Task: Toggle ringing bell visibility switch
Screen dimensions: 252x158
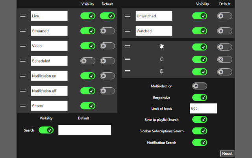Action: pos(200,47)
